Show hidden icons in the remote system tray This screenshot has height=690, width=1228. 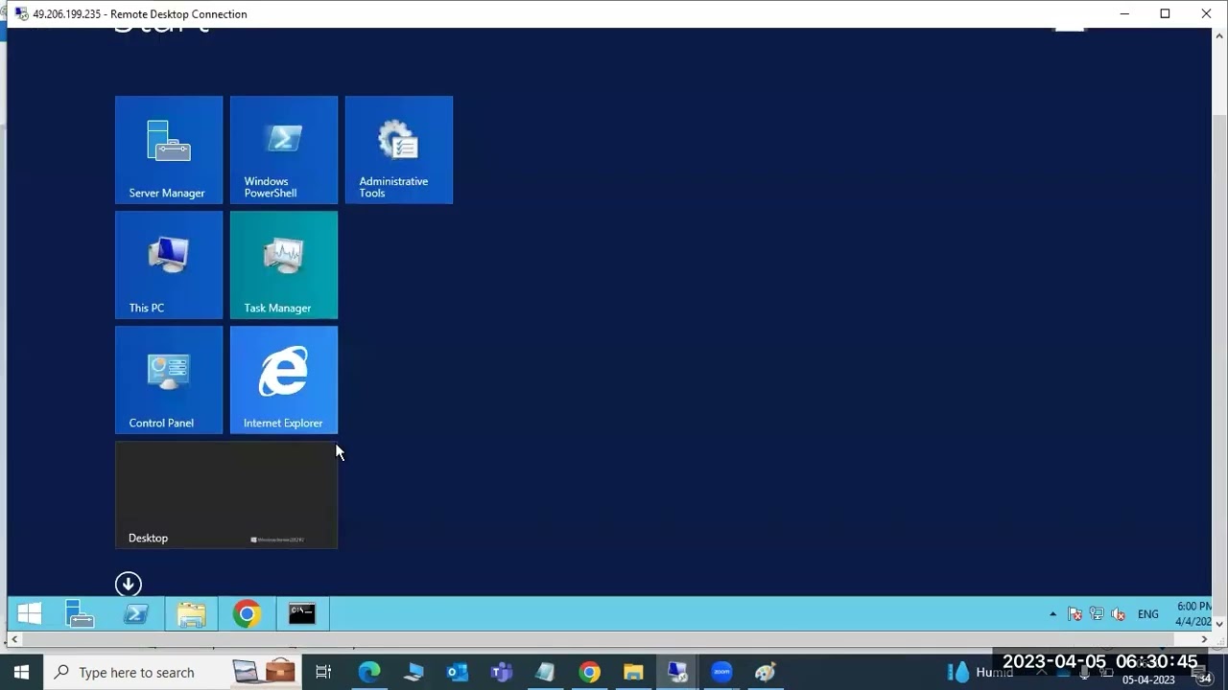(x=1052, y=614)
